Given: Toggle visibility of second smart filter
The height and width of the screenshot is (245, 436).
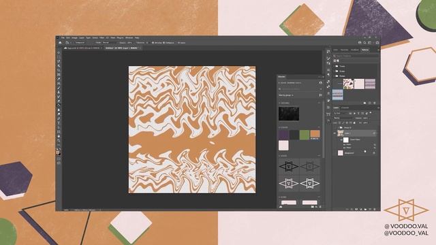Looking at the screenshot, I should pos(345,148).
